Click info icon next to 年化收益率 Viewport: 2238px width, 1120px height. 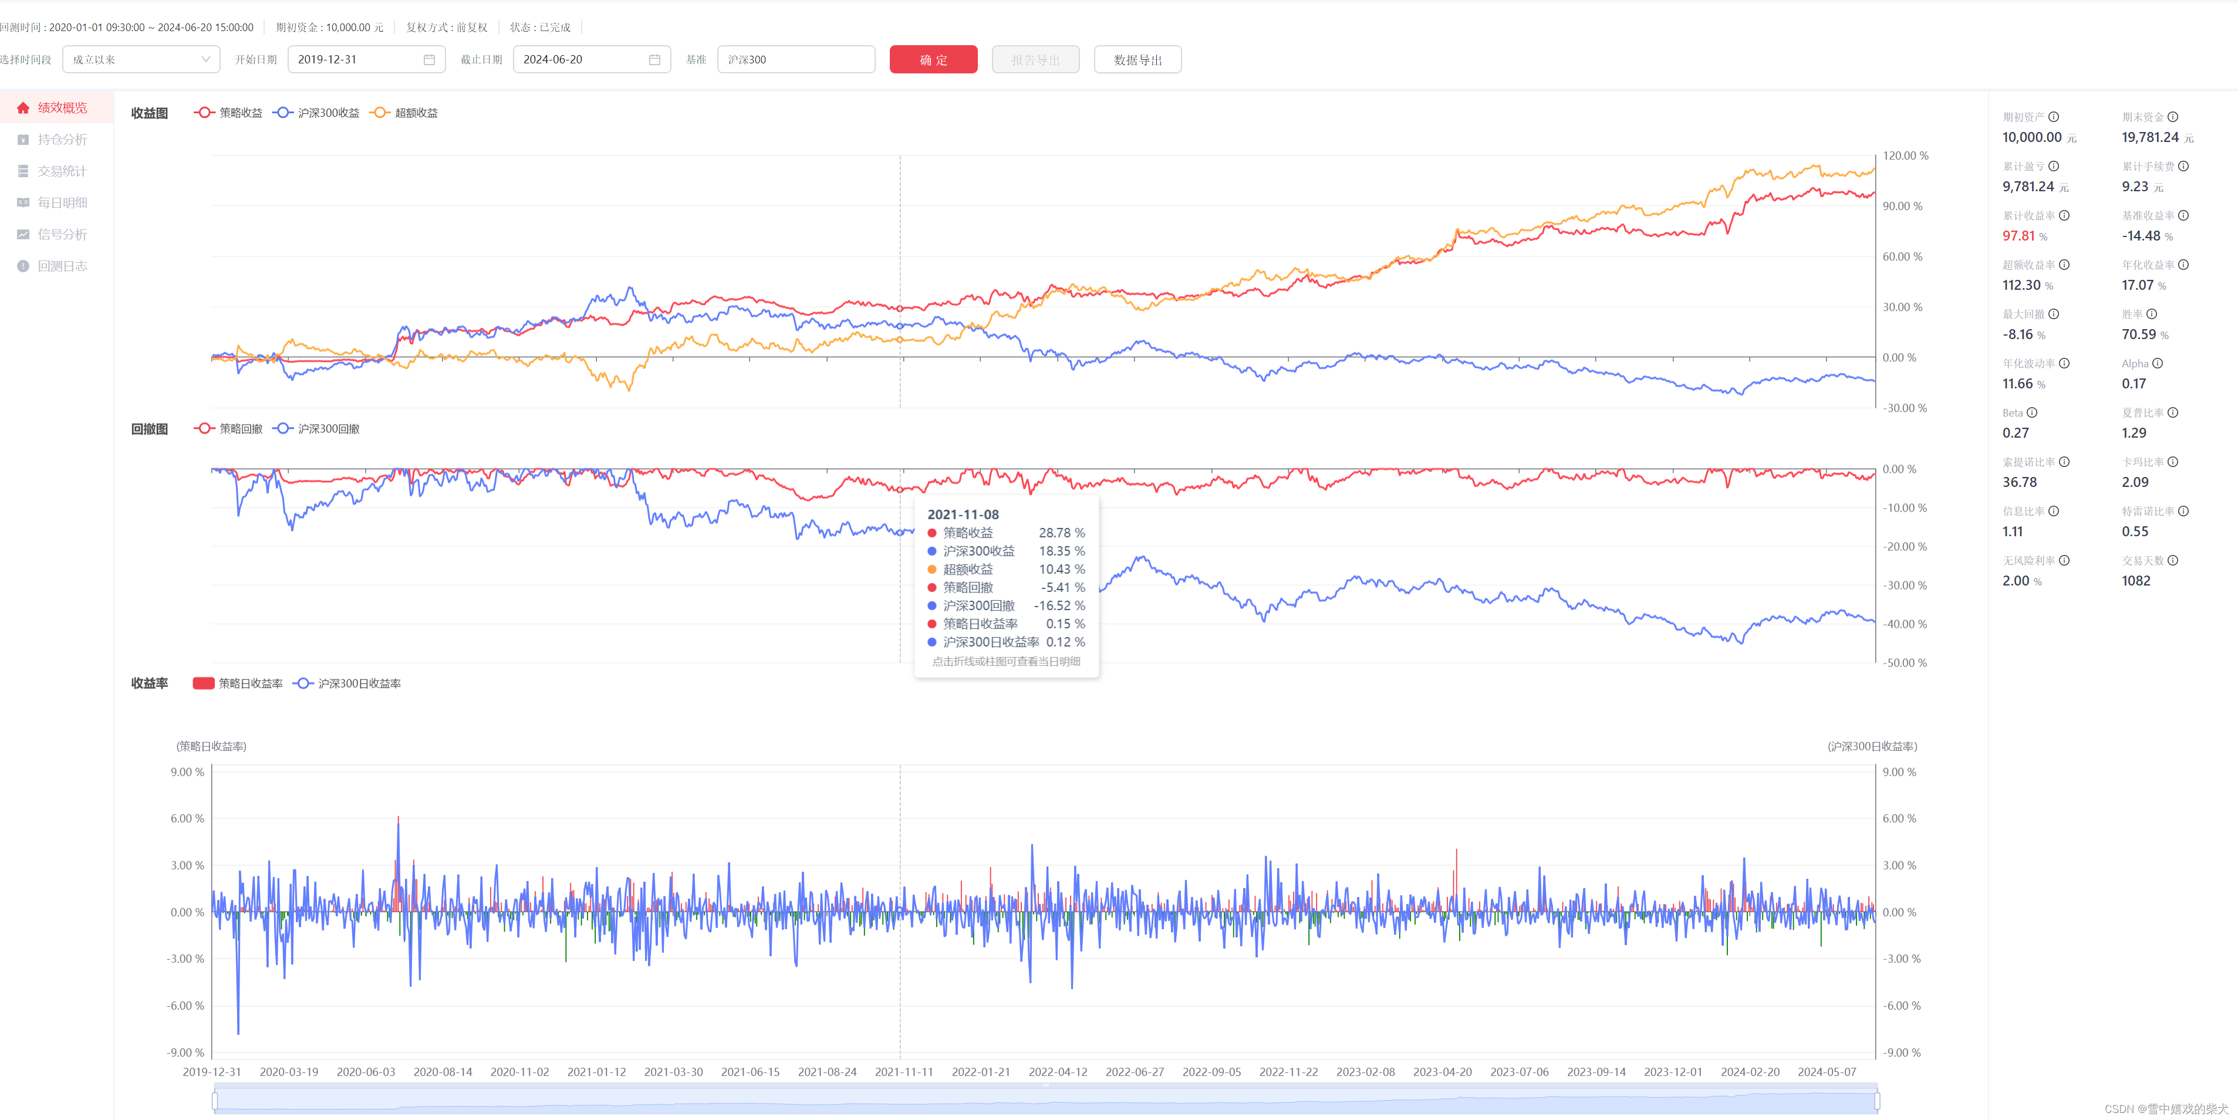pos(2183,265)
